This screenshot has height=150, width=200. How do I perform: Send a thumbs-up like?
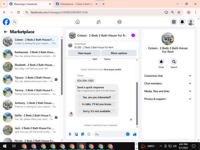pos(135,134)
